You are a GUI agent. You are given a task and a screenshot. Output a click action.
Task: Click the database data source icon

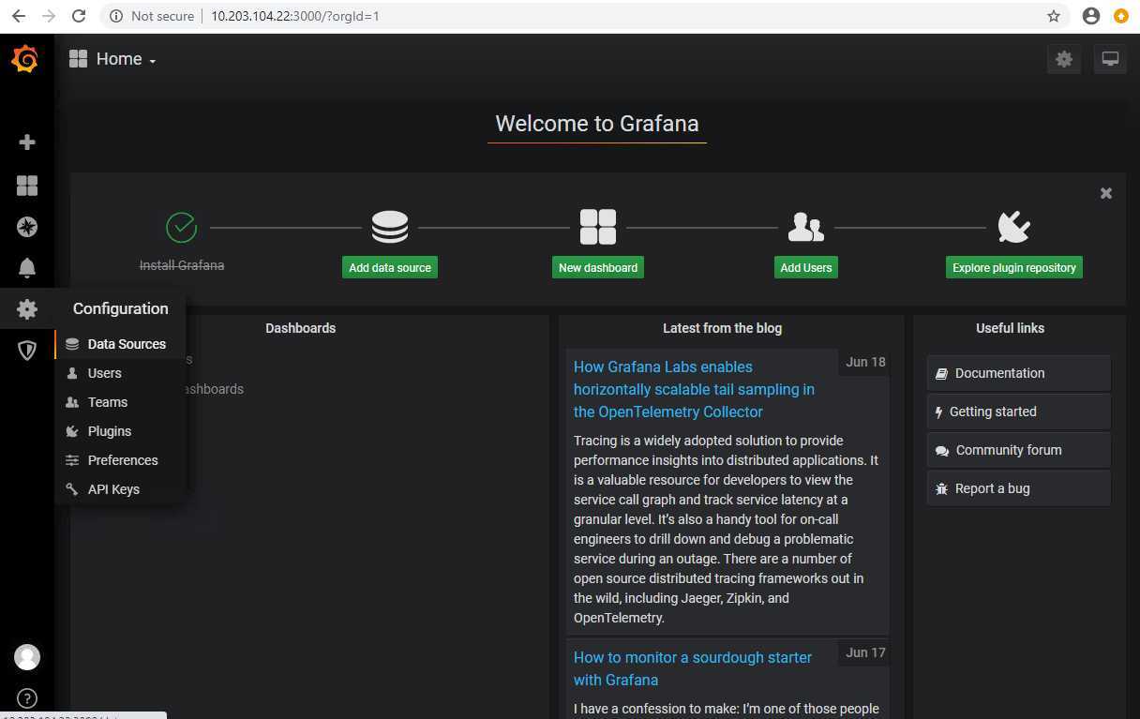390,227
